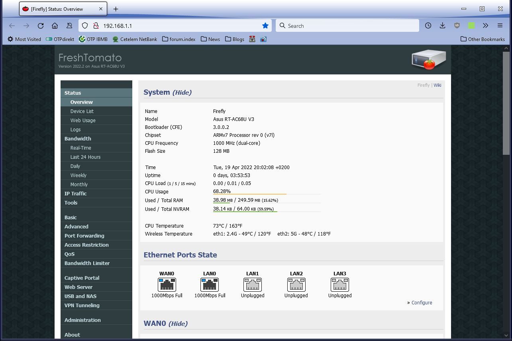
Task: Open Tools section in sidebar
Action: tap(96, 203)
